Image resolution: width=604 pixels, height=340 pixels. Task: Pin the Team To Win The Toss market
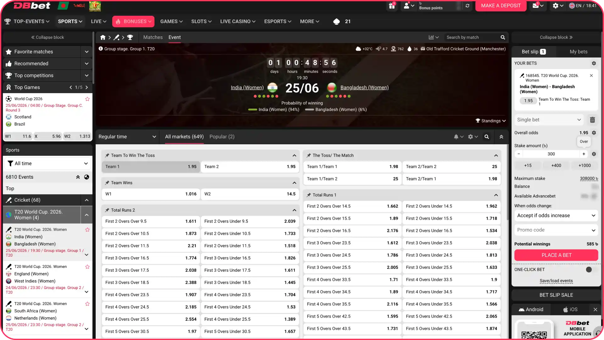(107, 156)
